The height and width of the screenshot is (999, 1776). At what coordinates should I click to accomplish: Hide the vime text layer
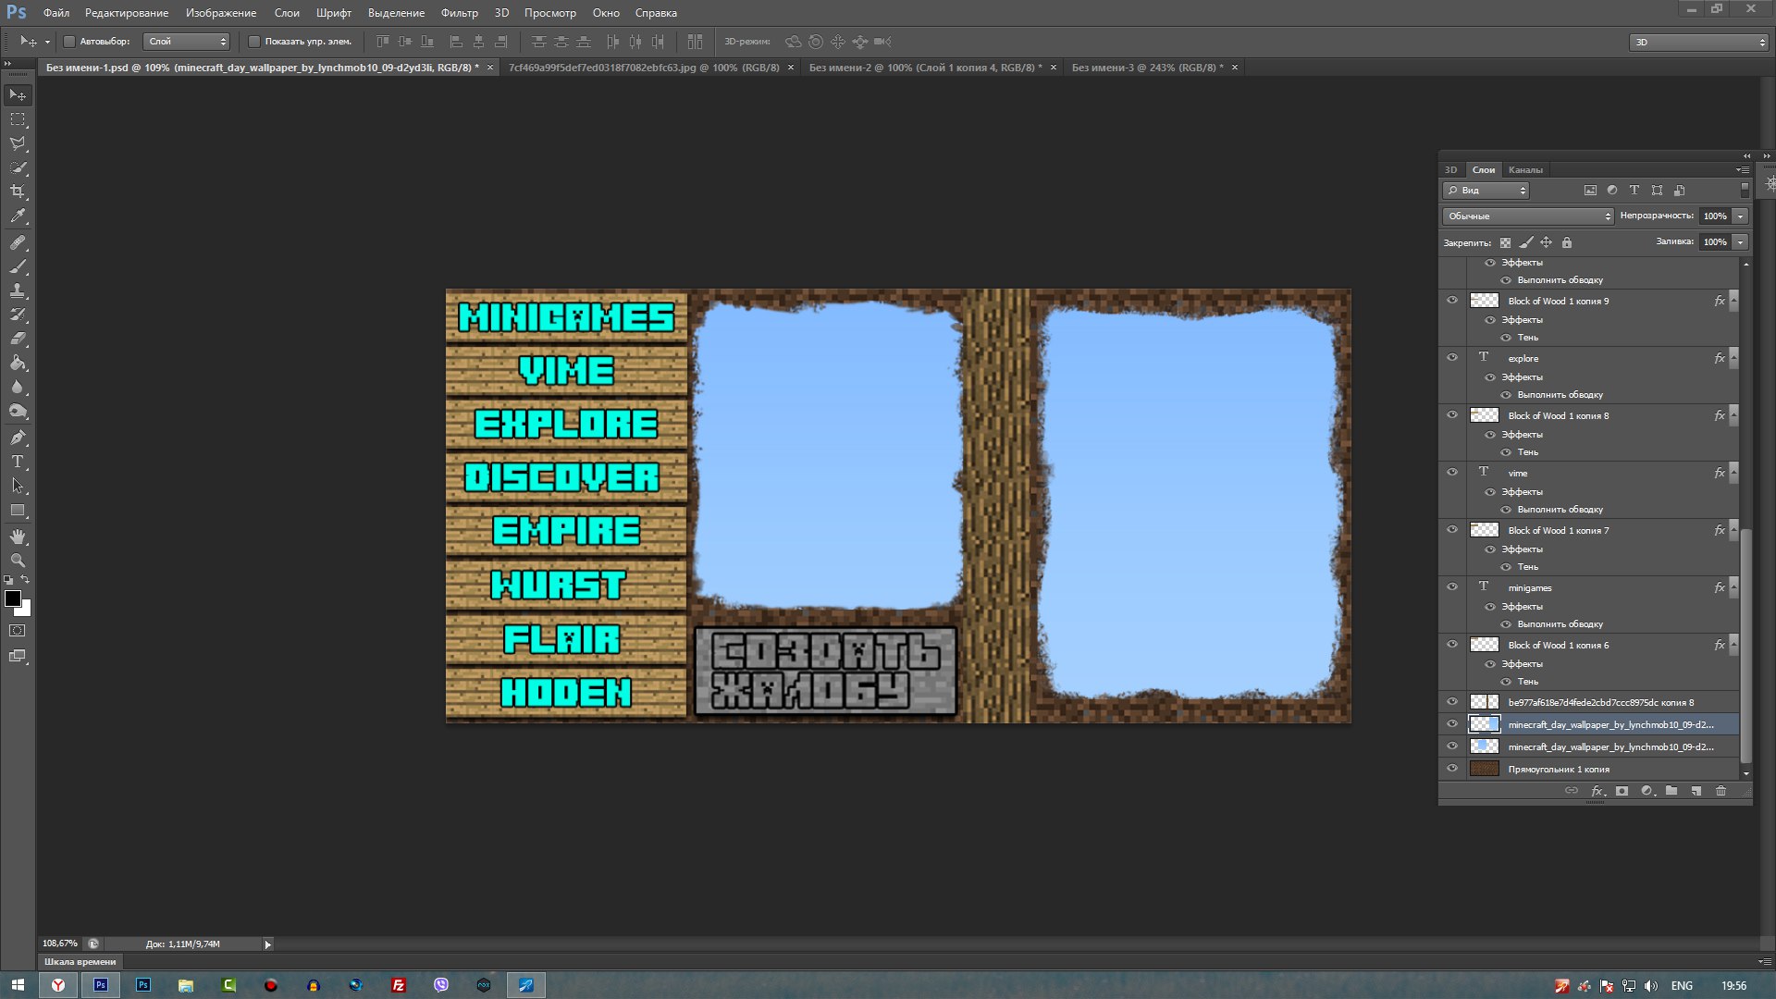[x=1452, y=473]
